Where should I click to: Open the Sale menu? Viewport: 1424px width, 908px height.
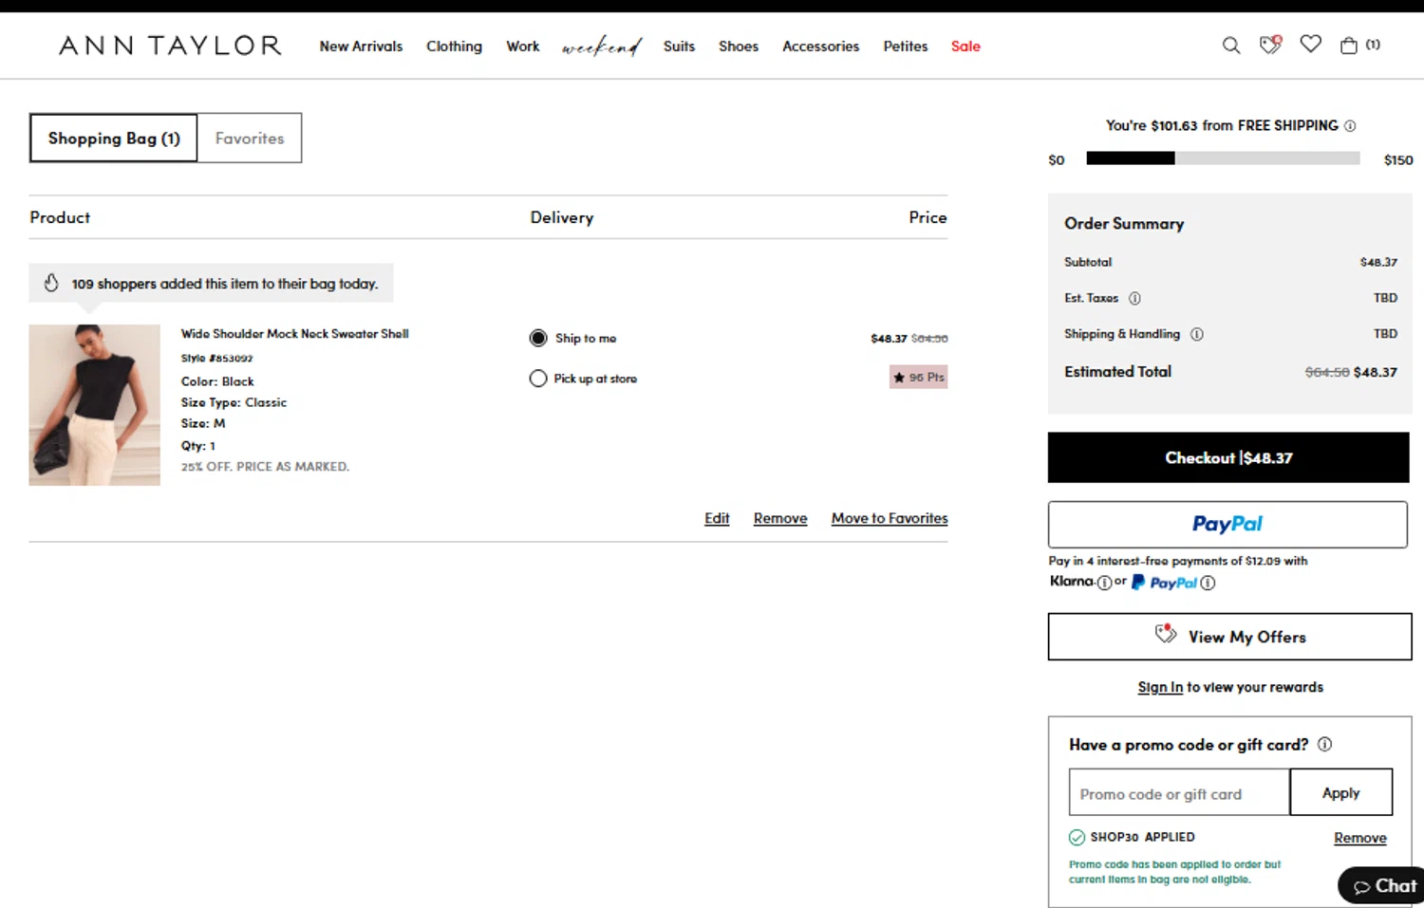click(x=965, y=46)
